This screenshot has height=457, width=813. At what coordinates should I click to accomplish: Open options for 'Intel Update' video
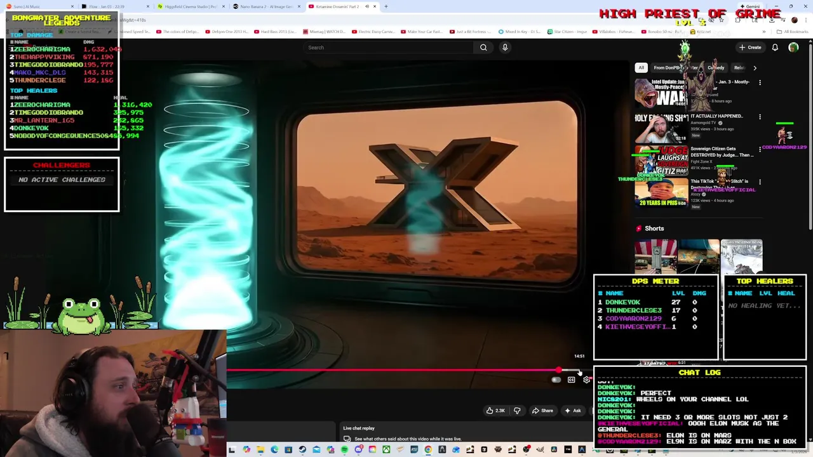click(760, 83)
